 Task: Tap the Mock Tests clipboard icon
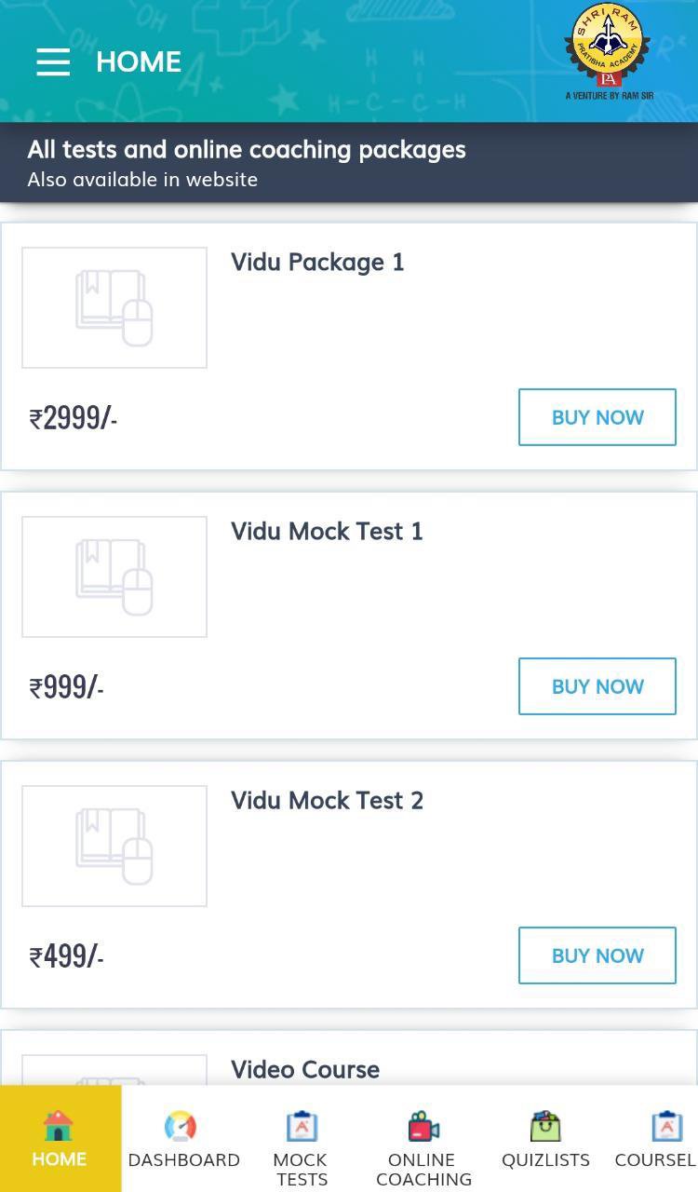[301, 1126]
